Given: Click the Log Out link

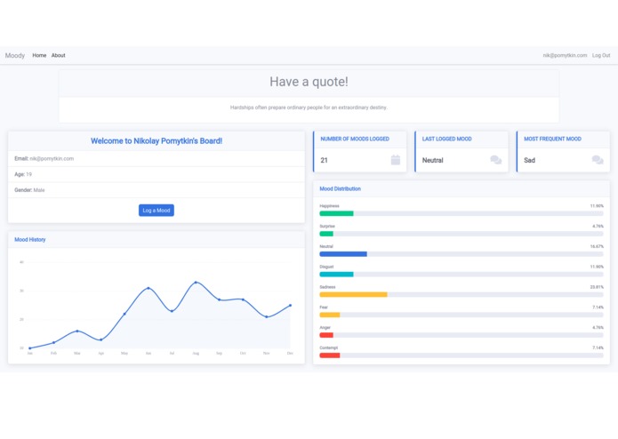Looking at the screenshot, I should [x=601, y=55].
